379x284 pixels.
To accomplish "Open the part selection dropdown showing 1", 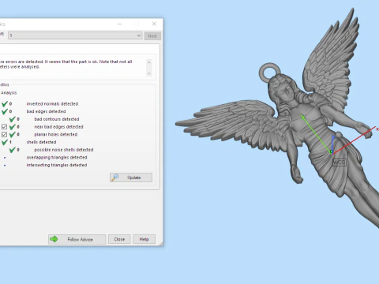I will (x=75, y=35).
